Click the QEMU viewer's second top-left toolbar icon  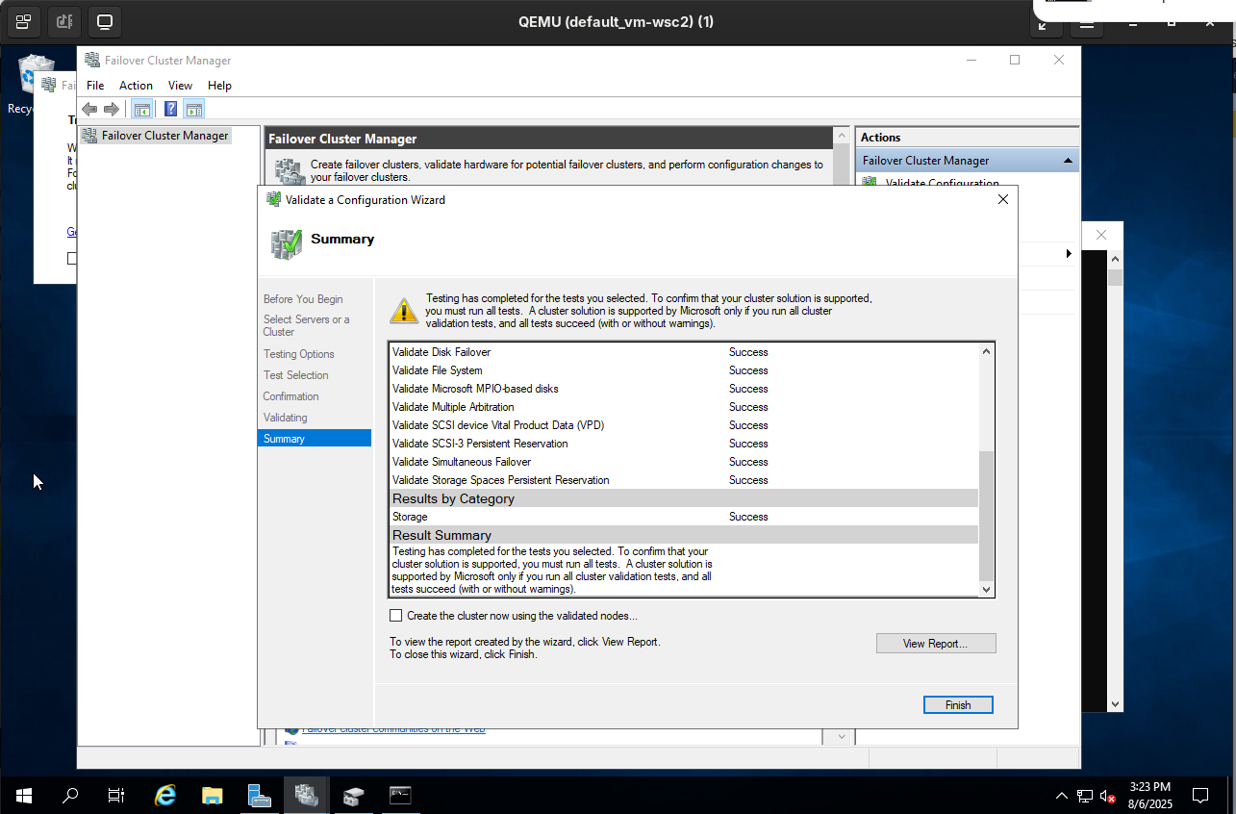point(64,21)
